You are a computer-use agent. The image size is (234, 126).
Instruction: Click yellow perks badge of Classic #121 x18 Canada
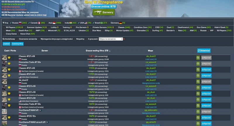pyautogui.click(x=9, y=70)
